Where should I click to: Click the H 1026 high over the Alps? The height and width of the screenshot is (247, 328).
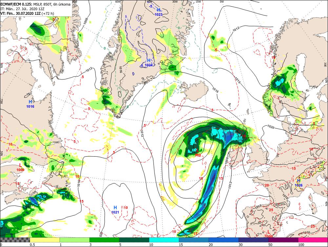(x=298, y=183)
